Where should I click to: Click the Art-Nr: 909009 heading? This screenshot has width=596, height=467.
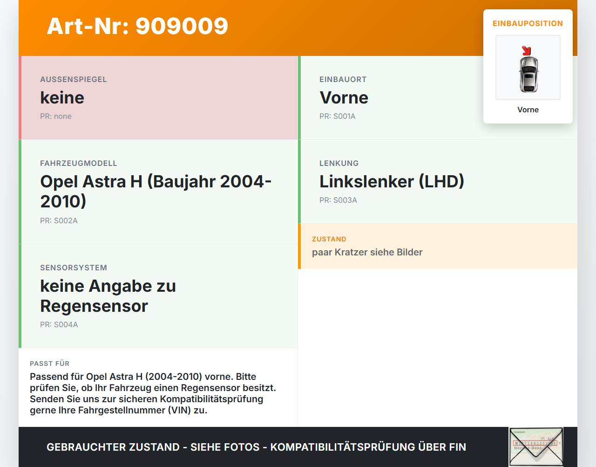click(x=137, y=26)
